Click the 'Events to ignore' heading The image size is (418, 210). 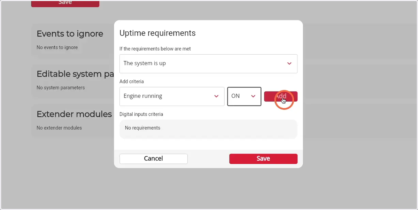click(x=70, y=34)
